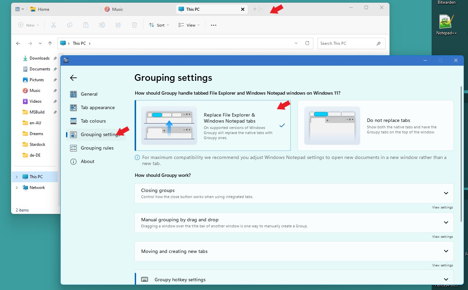
Task: Select Replace File Explorer & Notepad tabs option
Action: coord(213,125)
